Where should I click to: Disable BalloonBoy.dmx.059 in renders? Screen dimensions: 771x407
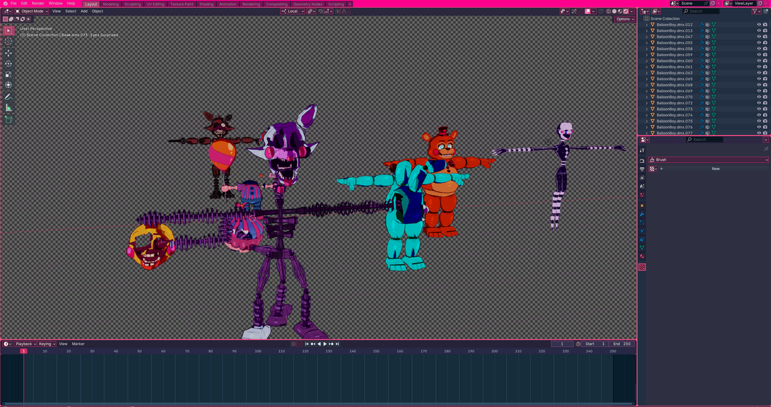(x=765, y=55)
